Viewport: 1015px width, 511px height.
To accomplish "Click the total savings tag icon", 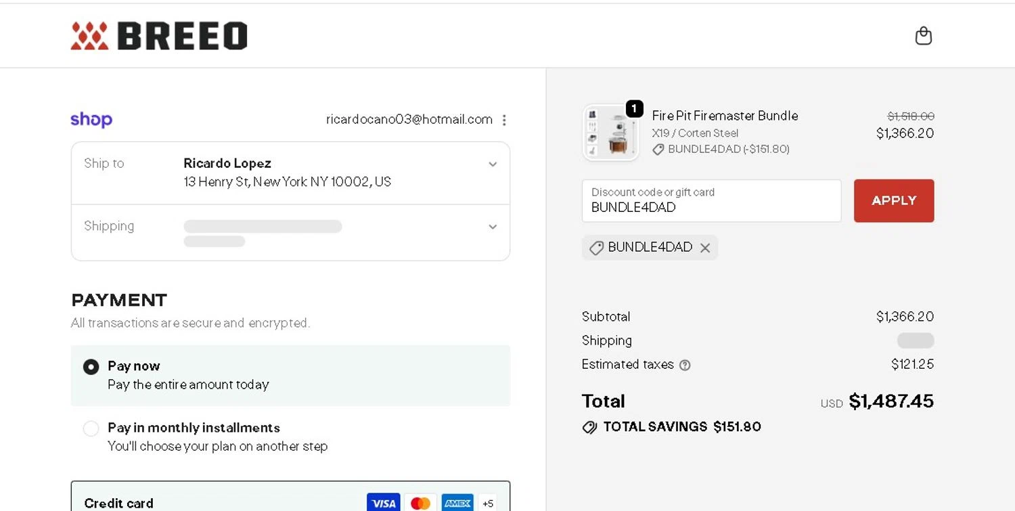I will (x=589, y=427).
